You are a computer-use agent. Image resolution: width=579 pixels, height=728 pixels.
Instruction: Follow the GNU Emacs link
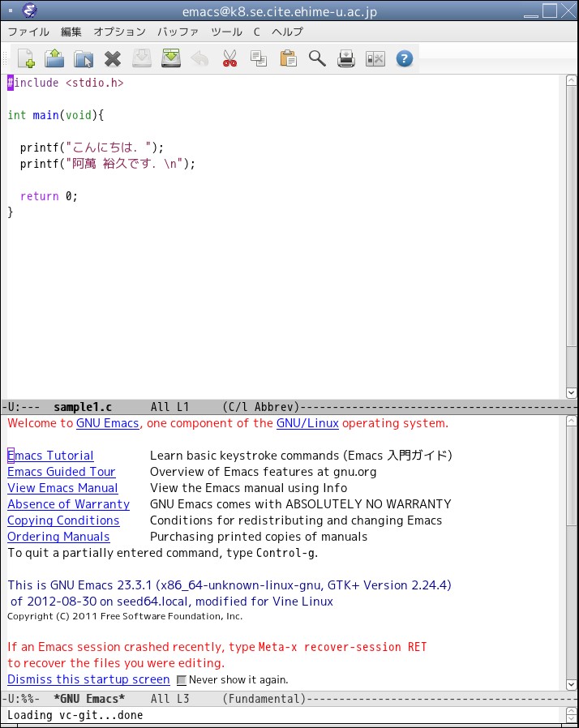pos(107,423)
